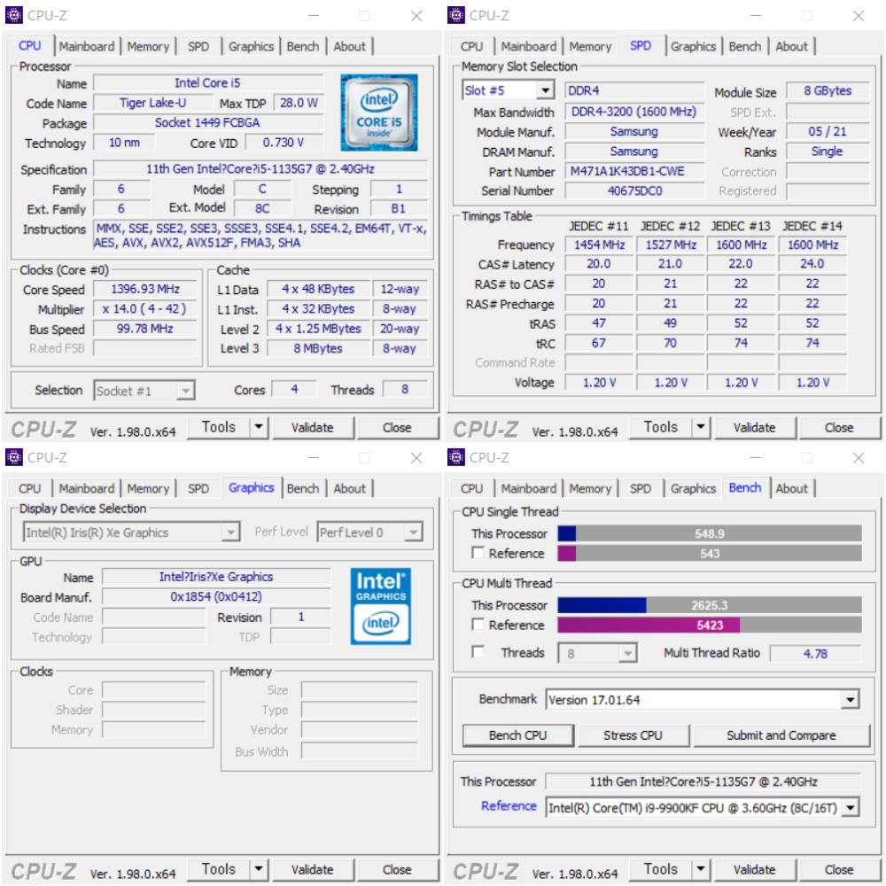Viewport: 886px width, 886px height.
Task: Switch to the Memory tab in the CPU window
Action: 148,46
